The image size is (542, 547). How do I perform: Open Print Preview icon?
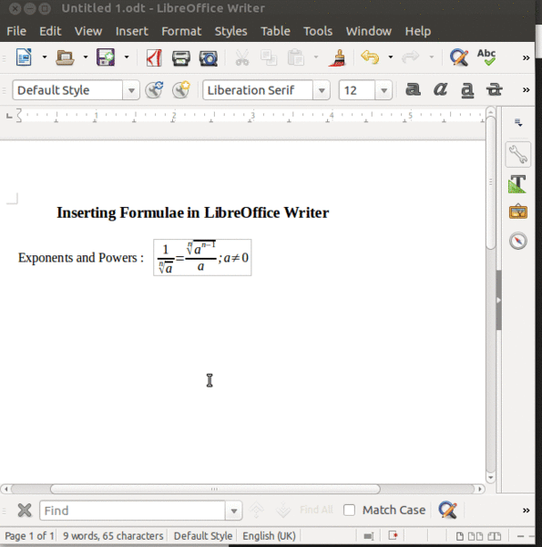pos(208,58)
